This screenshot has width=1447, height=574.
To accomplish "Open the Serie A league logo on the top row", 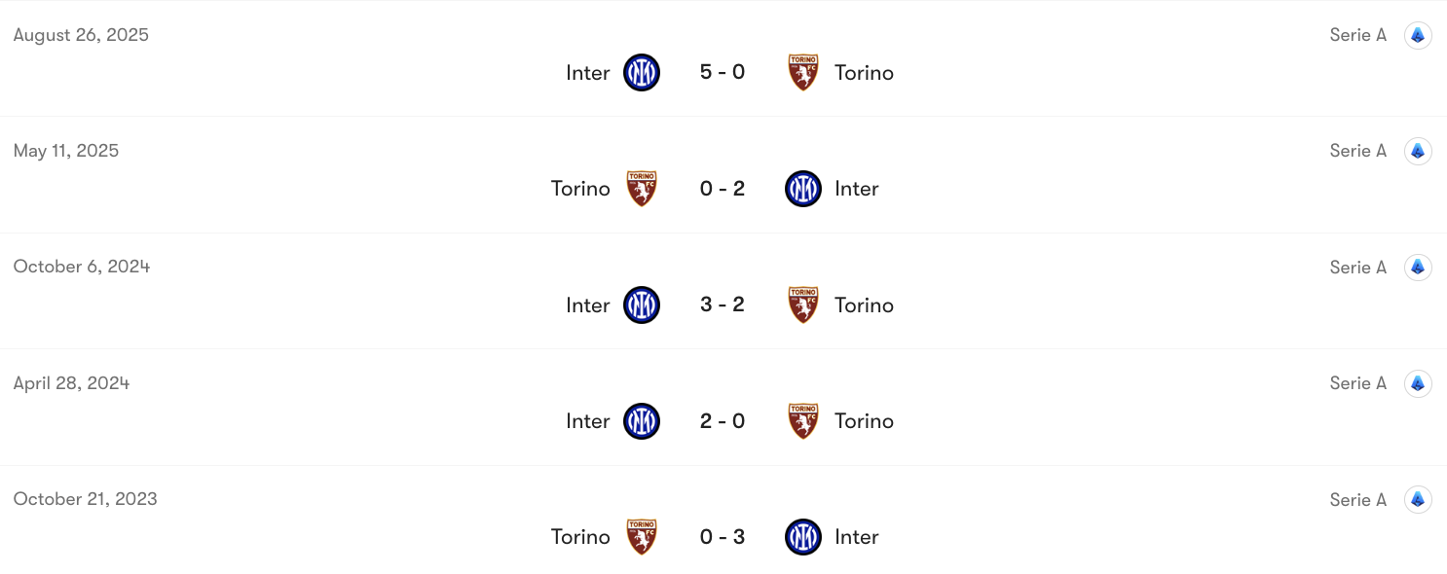I will pyautogui.click(x=1418, y=34).
